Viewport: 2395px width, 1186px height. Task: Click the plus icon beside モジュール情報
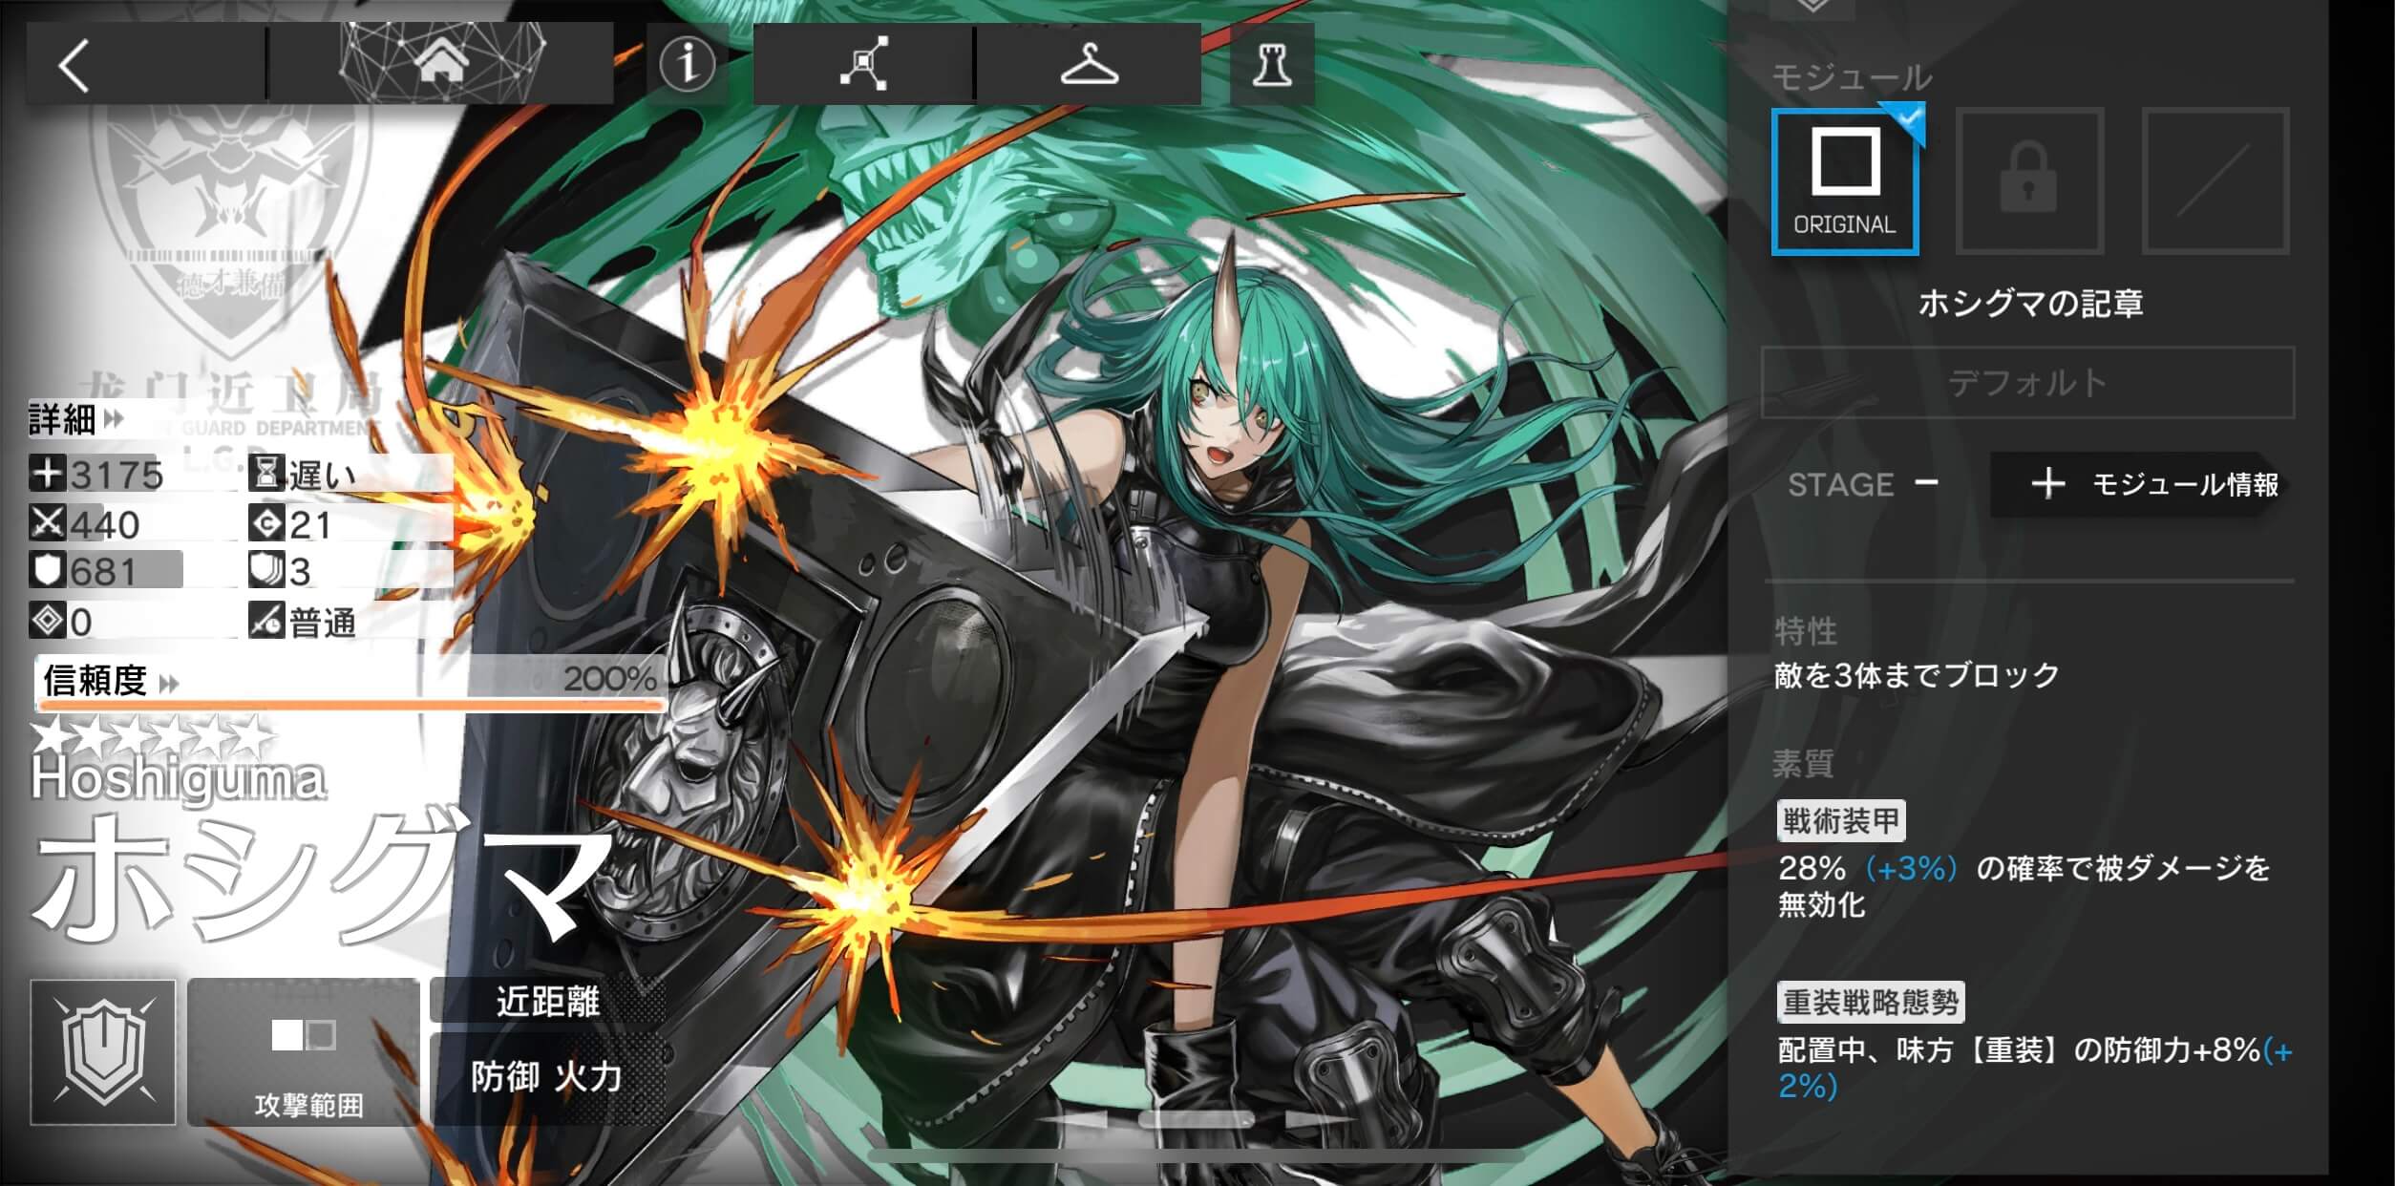point(2047,484)
